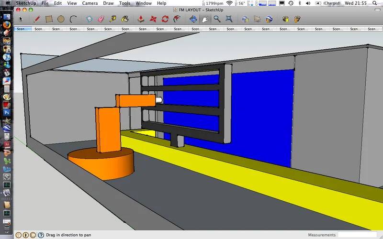Image resolution: width=383 pixels, height=239 pixels.
Task: Activate the Rotate tool
Action: tap(165, 19)
